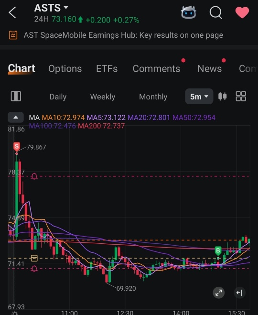This screenshot has width=258, height=315.
Task: Switch to the ETFs tab
Action: pos(107,69)
